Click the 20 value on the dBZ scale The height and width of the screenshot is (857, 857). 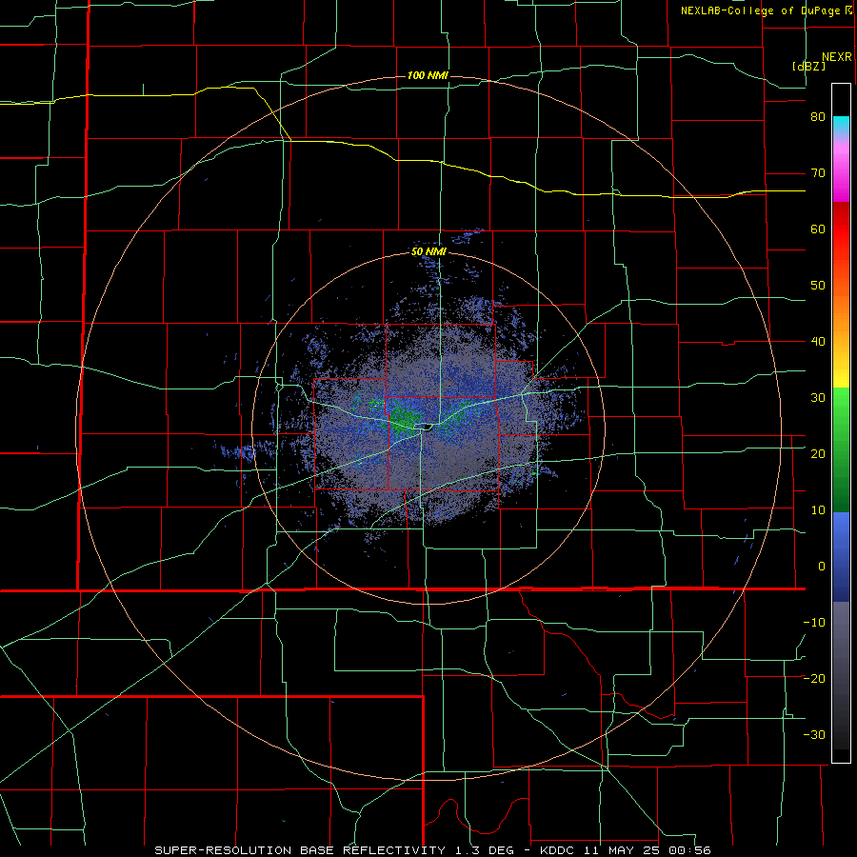(818, 454)
